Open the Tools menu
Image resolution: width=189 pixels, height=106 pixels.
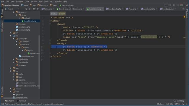coord(46,1)
